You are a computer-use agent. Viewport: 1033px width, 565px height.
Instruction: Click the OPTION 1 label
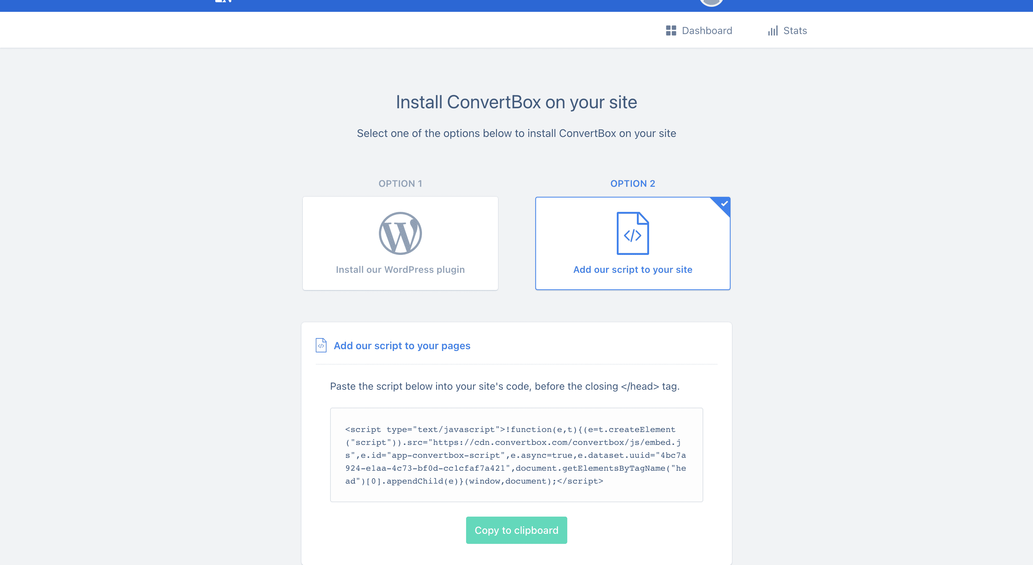[x=400, y=184]
